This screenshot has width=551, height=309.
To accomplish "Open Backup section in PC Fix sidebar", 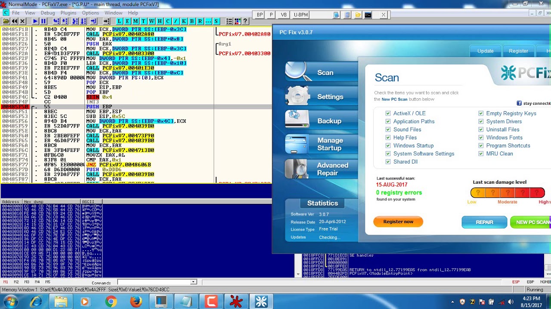I will click(x=322, y=121).
